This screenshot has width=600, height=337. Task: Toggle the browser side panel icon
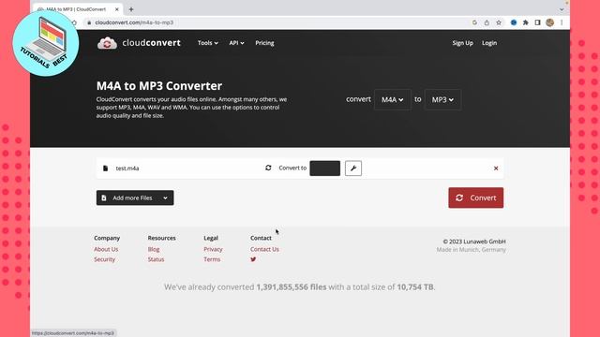coord(537,22)
